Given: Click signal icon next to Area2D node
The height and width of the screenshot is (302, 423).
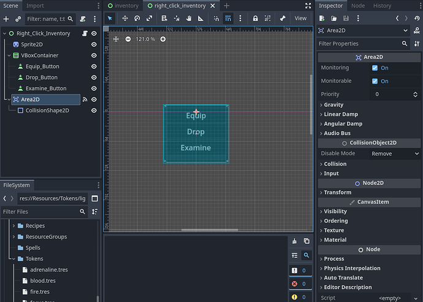Looking at the screenshot, I should click(x=85, y=99).
